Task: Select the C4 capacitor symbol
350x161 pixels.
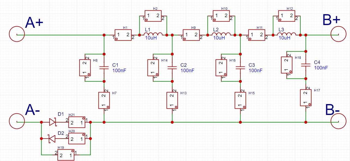Action: pos(306,65)
